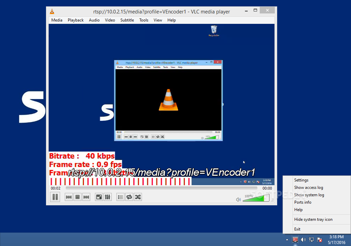Pause playback in VLC player

(x=55, y=197)
